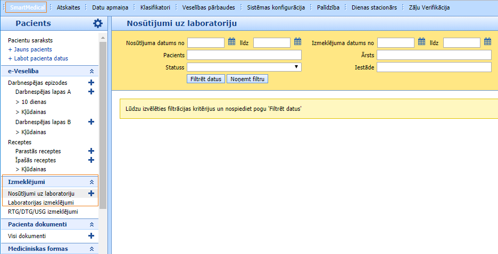
Task: Open the Sistēmas konfigurācija menu
Action: [x=276, y=7]
